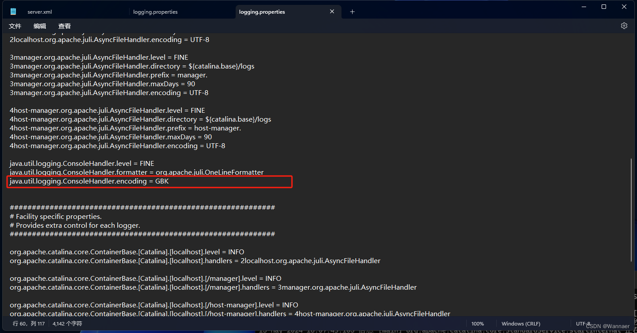This screenshot has height=333, width=637.
Task: Click the 3manager AsyncFileHandler.prefix = manager. line
Action: pyautogui.click(x=108, y=75)
